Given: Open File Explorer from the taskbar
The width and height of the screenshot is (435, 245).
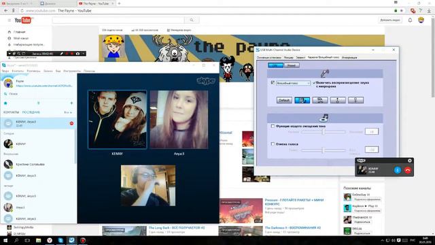Looking at the screenshot, I should (x=38, y=240).
